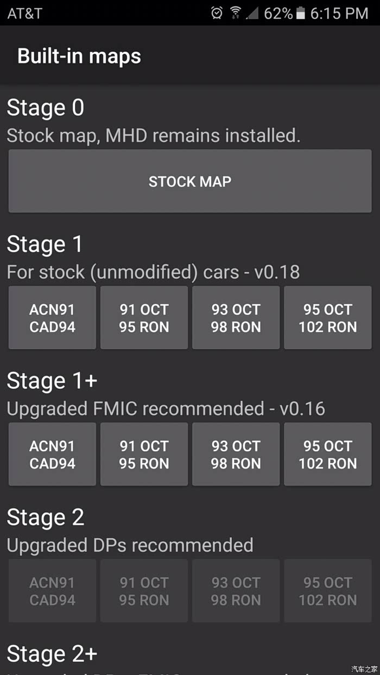Screen dimensions: 380x675
Task: Tap the alarm clock status icon
Action: point(217,13)
